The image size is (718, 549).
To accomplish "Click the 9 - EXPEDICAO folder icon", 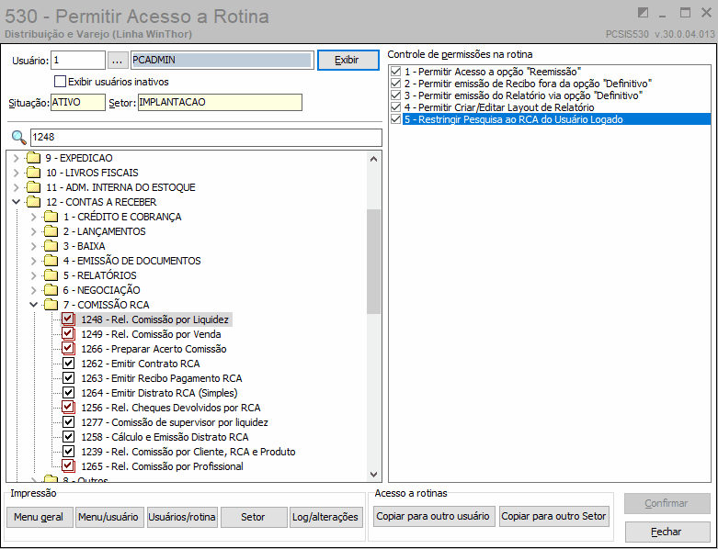I will 33,158.
